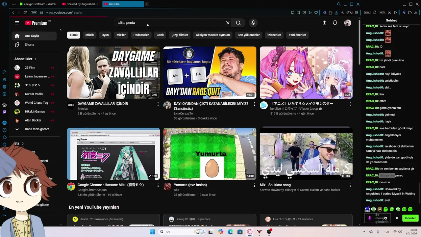Open LynxÇerezzTw channel link
The height and width of the screenshot is (237, 421).
[184, 114]
